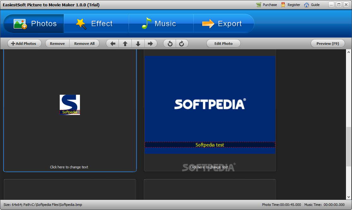The height and width of the screenshot is (210, 352).
Task: Click the Music Time status text
Action: coord(325,205)
